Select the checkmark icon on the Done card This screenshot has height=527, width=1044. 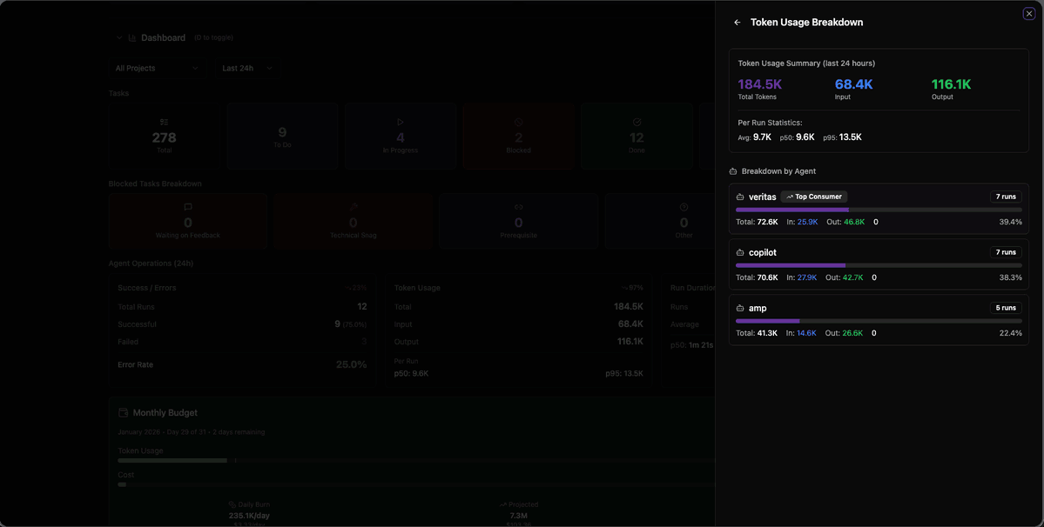(x=637, y=121)
